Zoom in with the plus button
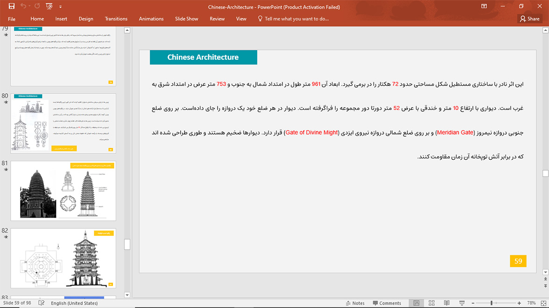Image resolution: width=549 pixels, height=308 pixels. [519, 303]
